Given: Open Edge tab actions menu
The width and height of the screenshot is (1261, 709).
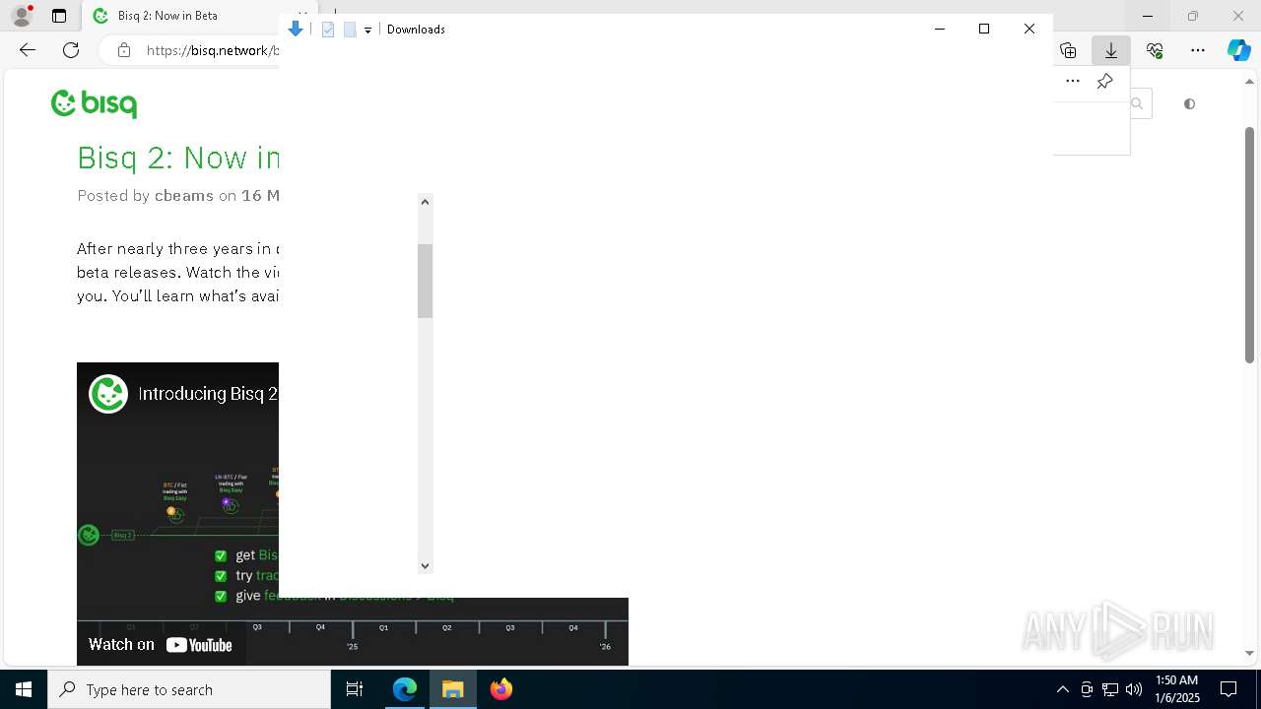Looking at the screenshot, I should (59, 16).
